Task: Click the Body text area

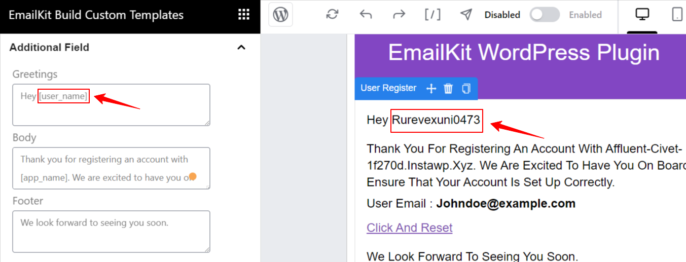Action: [x=112, y=168]
